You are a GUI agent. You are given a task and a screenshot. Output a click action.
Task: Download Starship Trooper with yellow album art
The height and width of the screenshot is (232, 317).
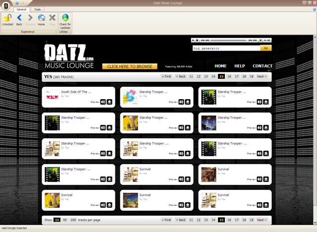pyautogui.click(x=188, y=127)
